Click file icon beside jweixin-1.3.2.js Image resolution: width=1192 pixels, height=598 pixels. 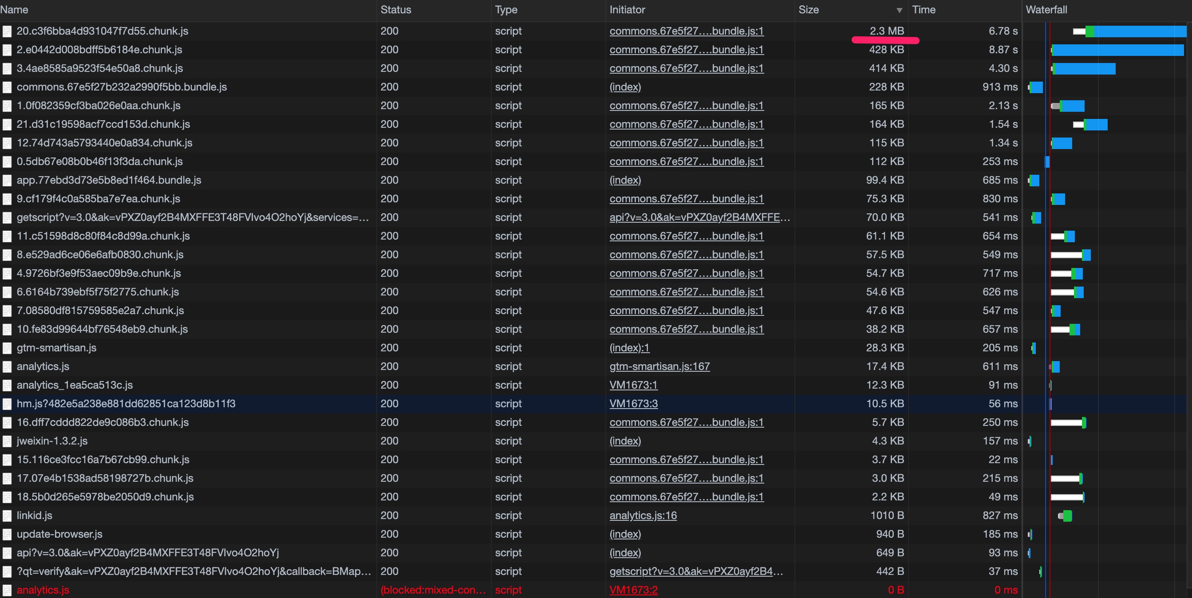pyautogui.click(x=7, y=441)
